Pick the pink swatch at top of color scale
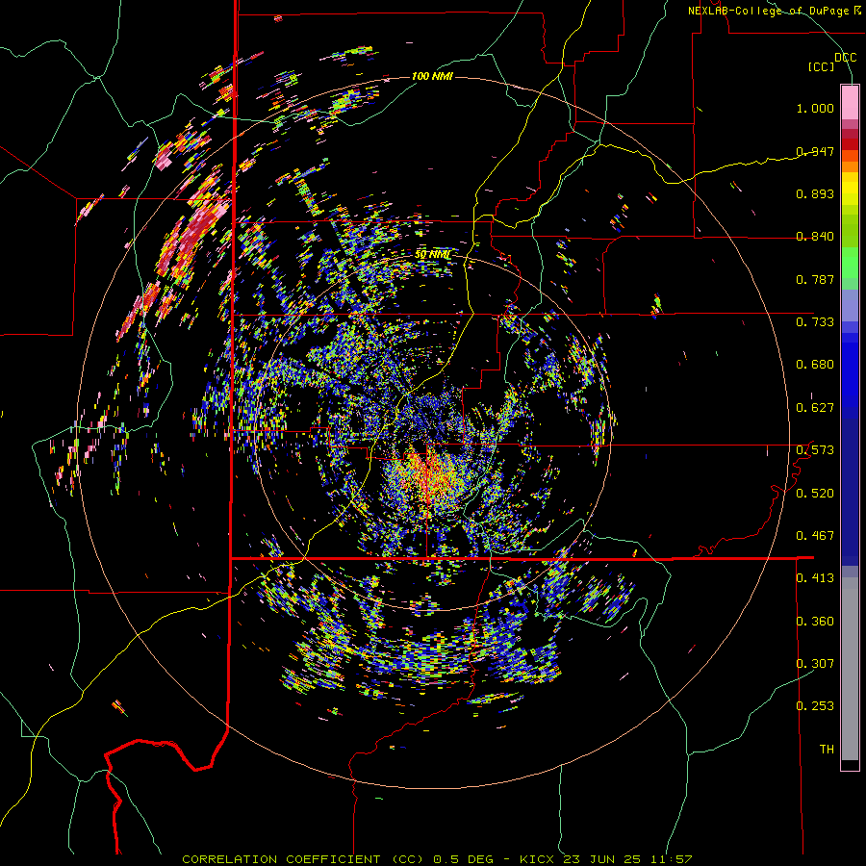Viewport: 866px width, 866px height. tap(850, 102)
